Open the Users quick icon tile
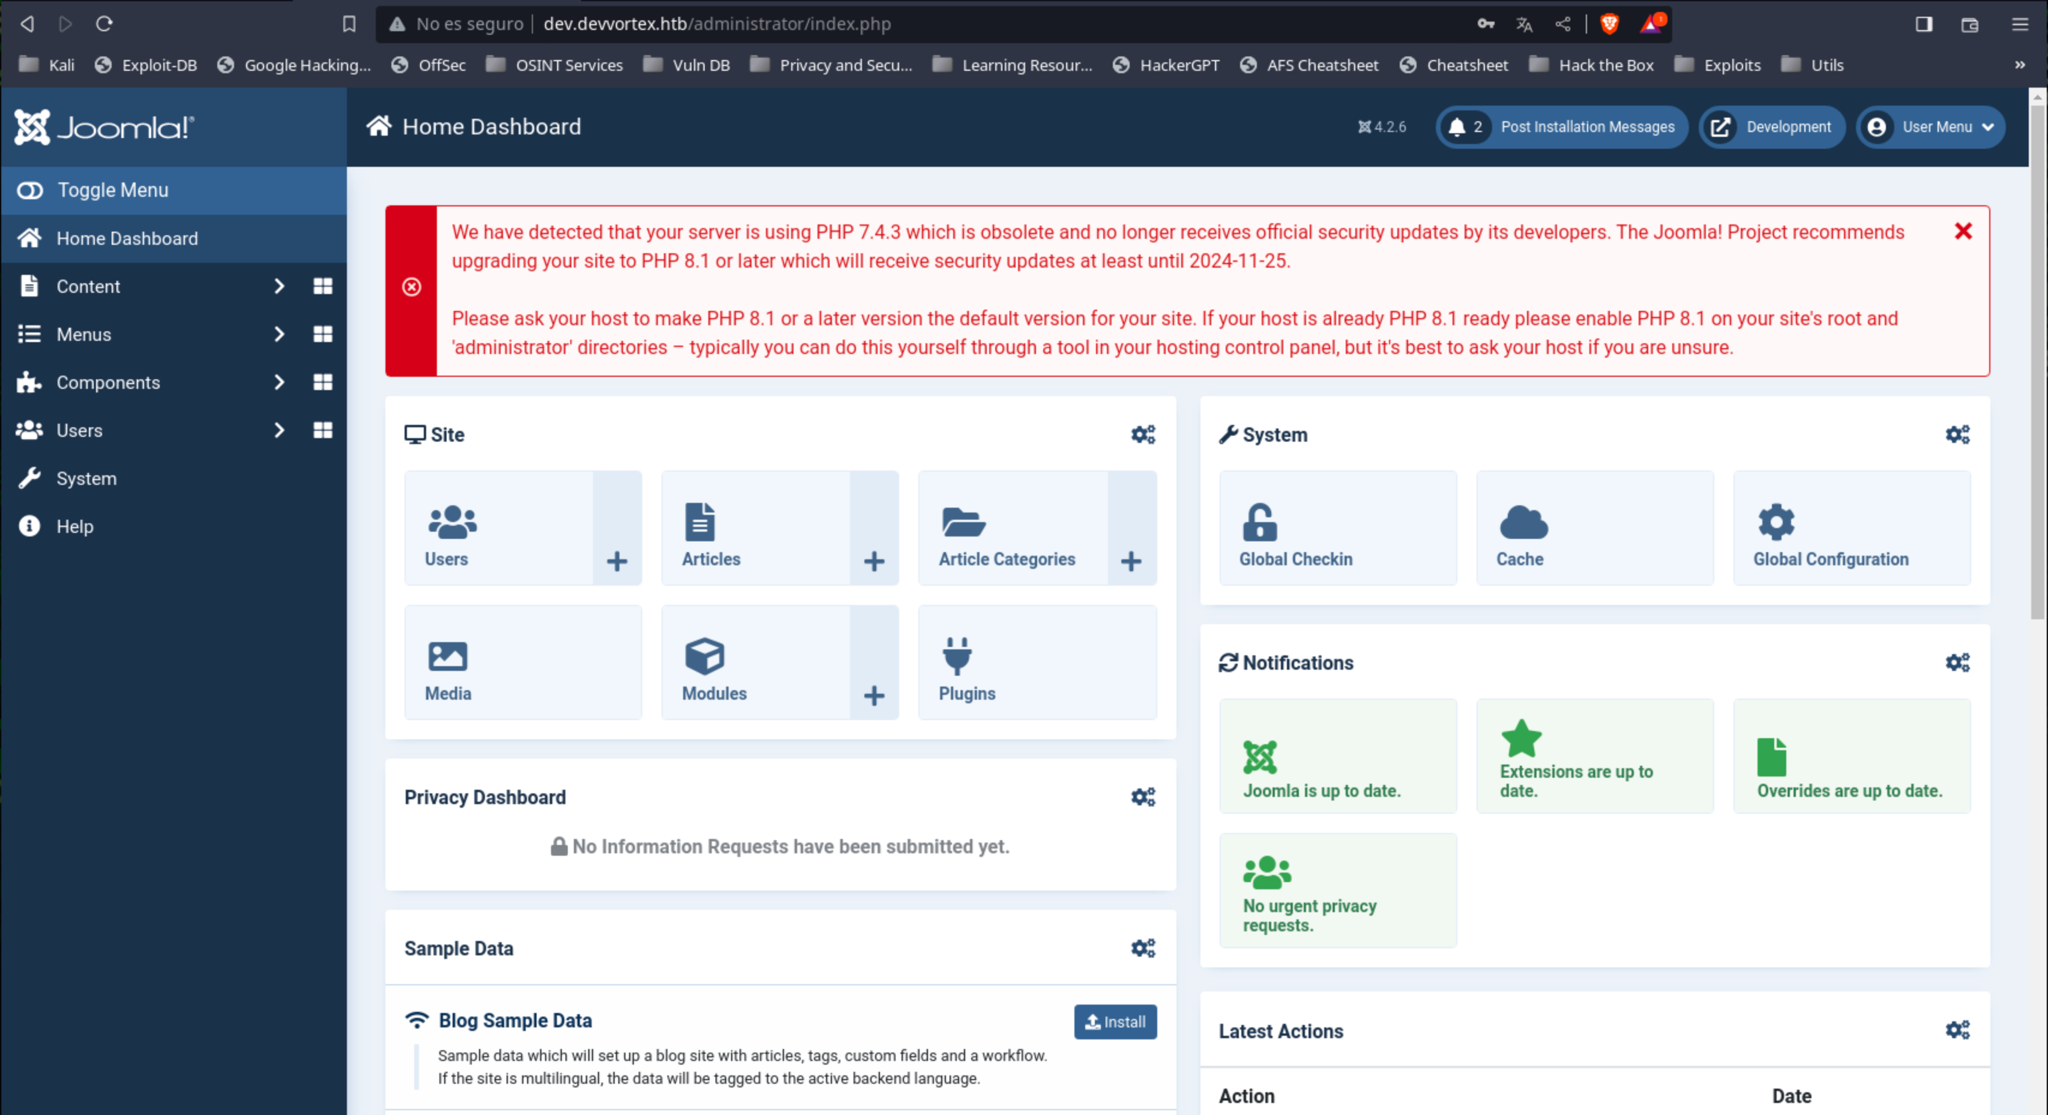The width and height of the screenshot is (2048, 1115). click(498, 529)
